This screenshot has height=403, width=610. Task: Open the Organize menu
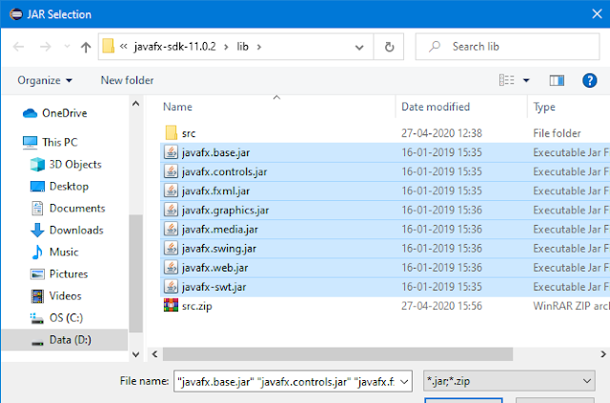[45, 80]
